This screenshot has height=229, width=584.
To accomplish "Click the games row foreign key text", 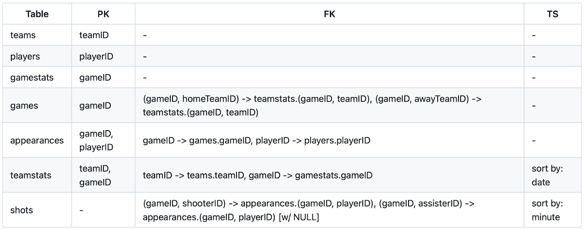I will pyautogui.click(x=312, y=106).
